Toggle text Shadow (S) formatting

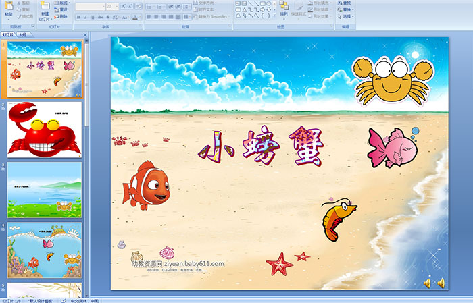[107, 17]
